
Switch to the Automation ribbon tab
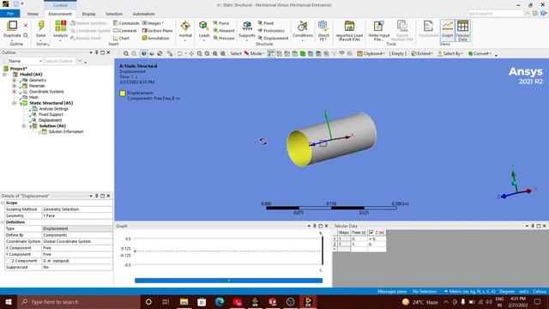pyautogui.click(x=143, y=14)
